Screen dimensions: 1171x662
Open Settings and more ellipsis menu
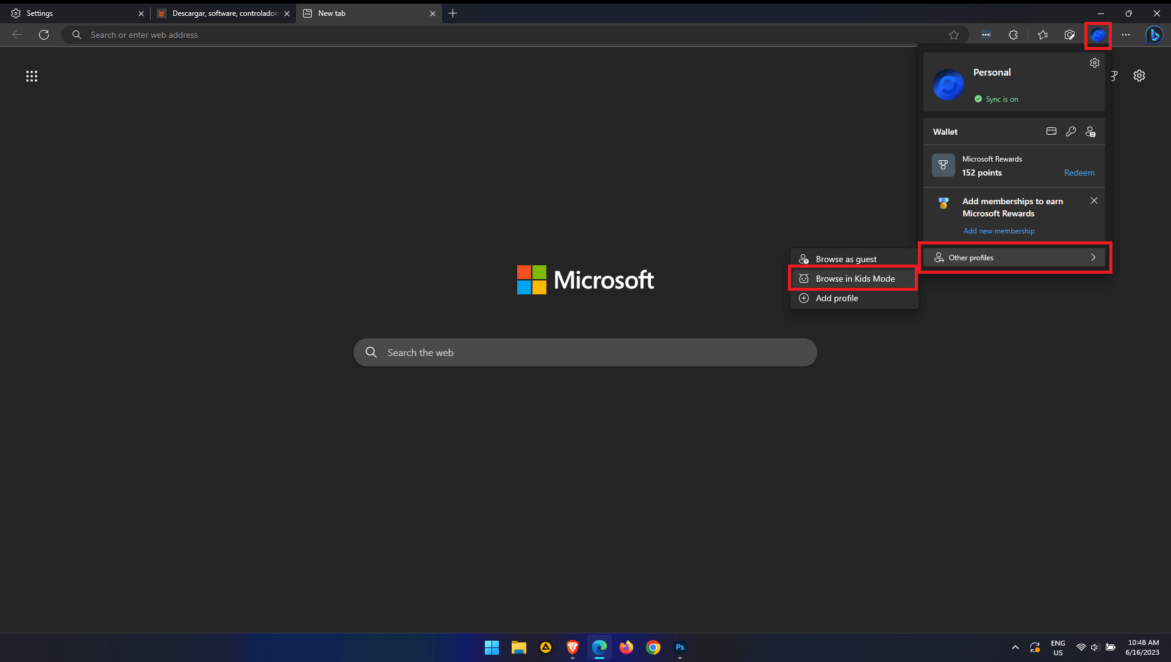click(x=1126, y=35)
